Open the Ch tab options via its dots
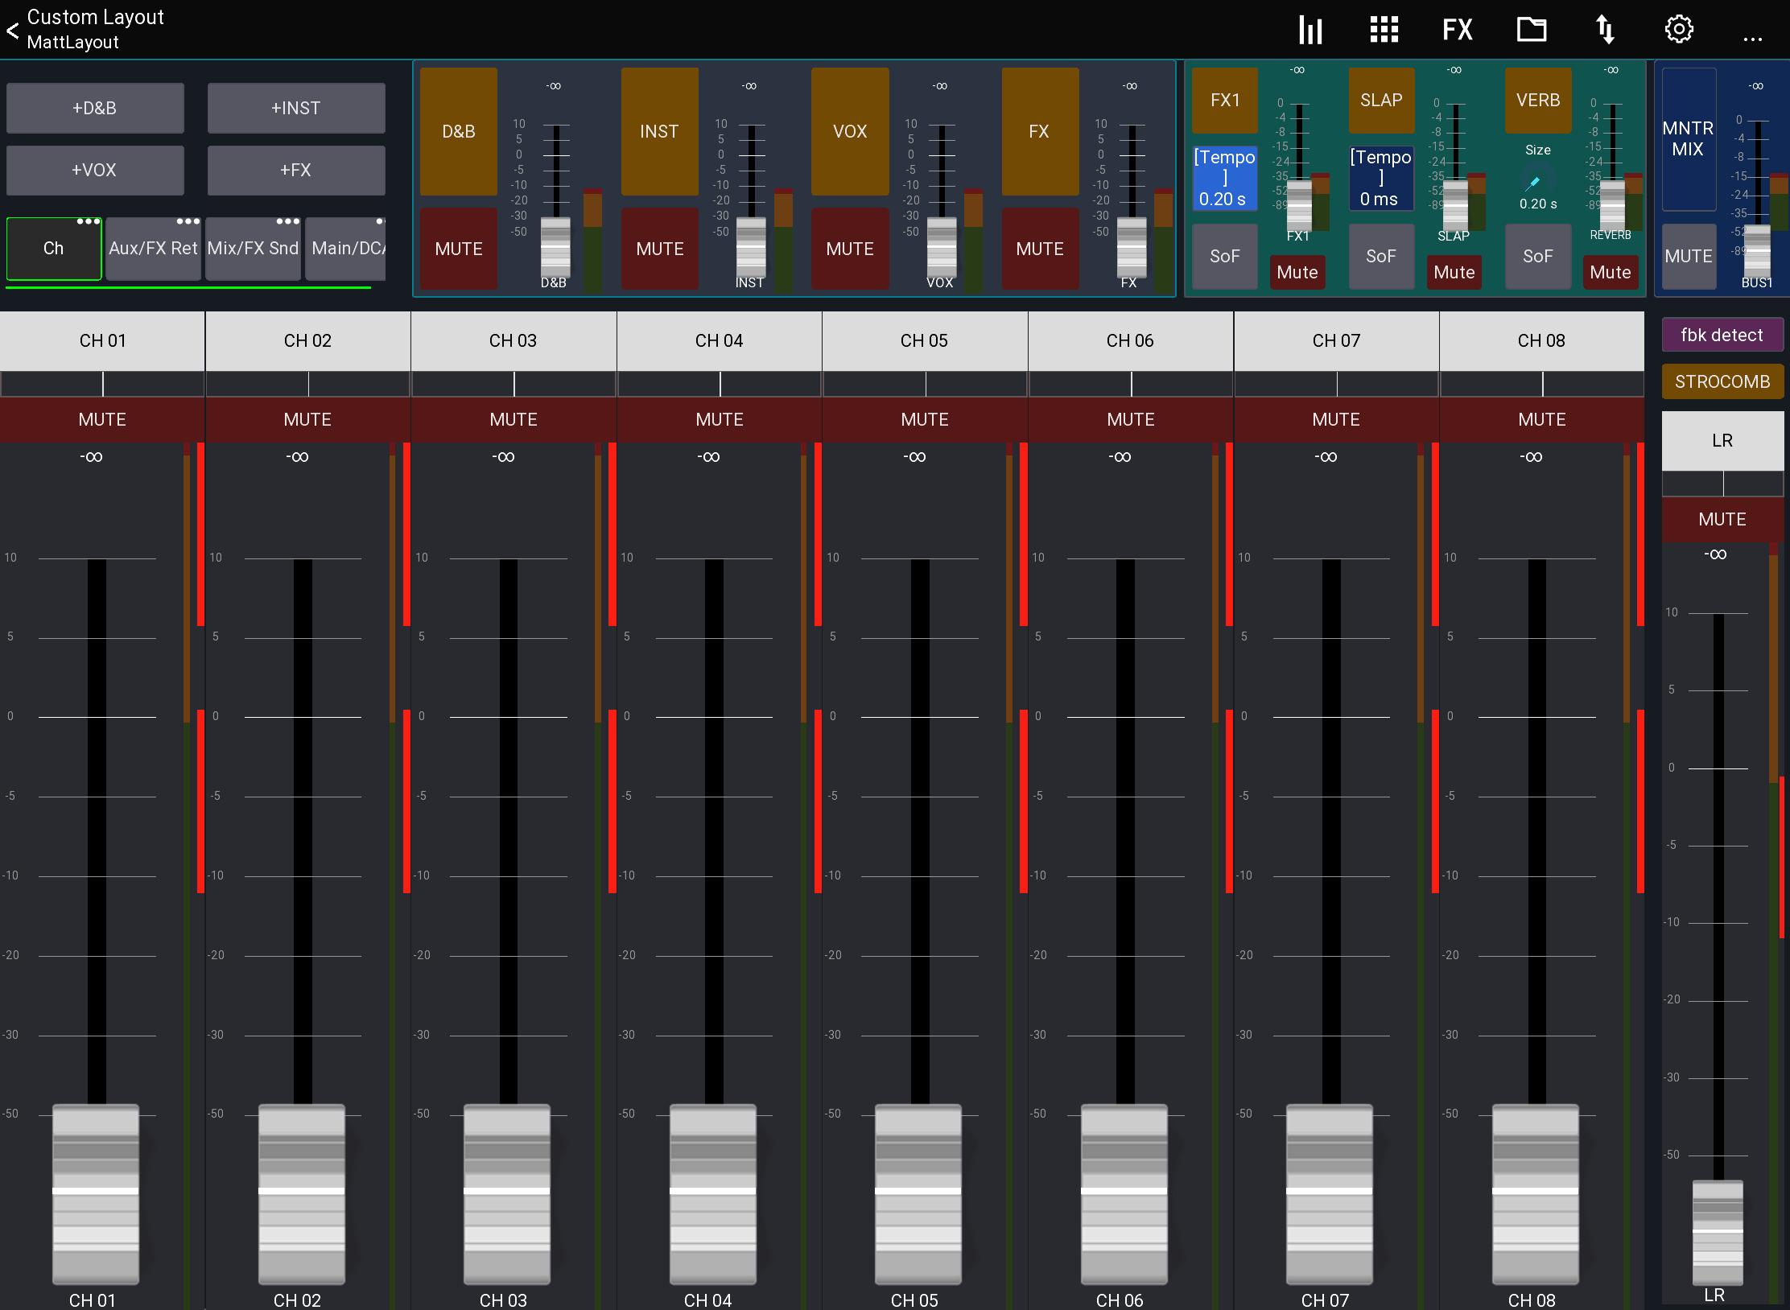This screenshot has height=1310, width=1790. point(87,220)
